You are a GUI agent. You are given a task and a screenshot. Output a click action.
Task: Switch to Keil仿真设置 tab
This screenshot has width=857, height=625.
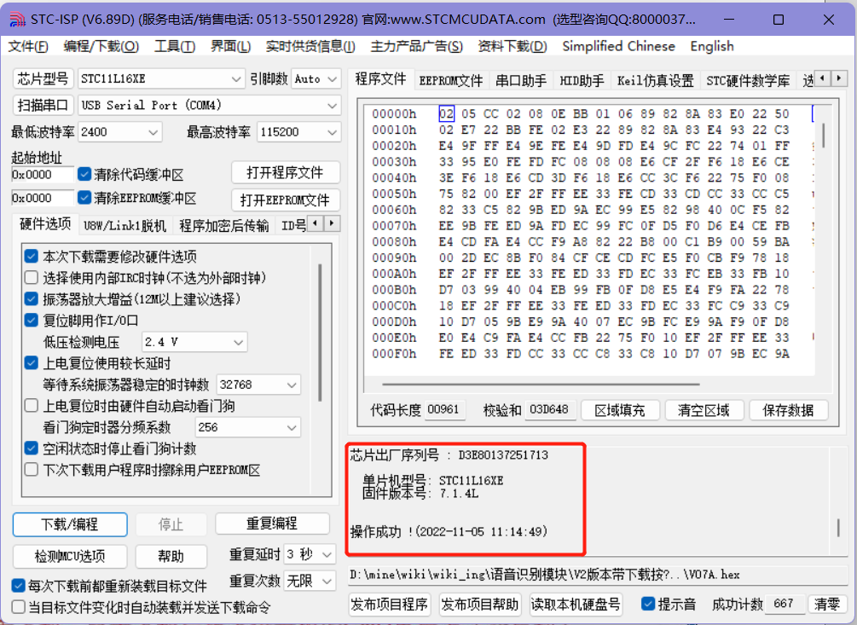click(x=655, y=81)
